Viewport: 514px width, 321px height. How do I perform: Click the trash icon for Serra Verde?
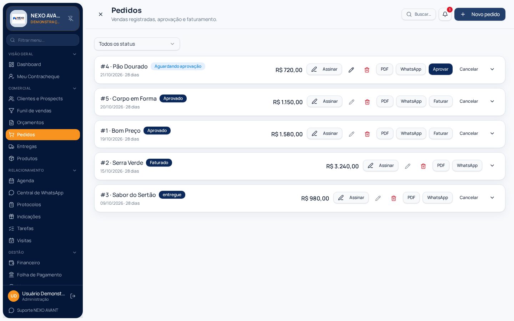point(423,166)
